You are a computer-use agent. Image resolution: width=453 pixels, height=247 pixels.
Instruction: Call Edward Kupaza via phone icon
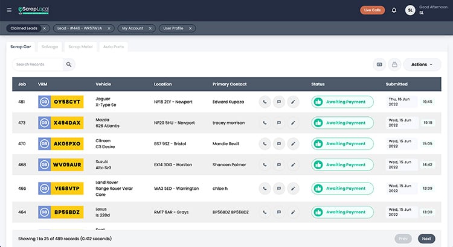click(x=265, y=102)
